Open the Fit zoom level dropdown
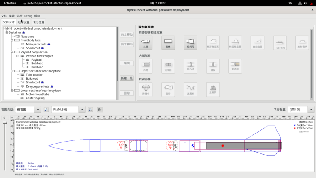 tap(82, 110)
